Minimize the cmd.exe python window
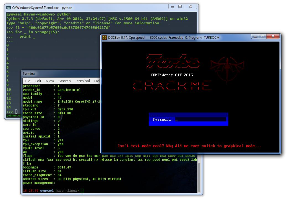 [173, 6]
